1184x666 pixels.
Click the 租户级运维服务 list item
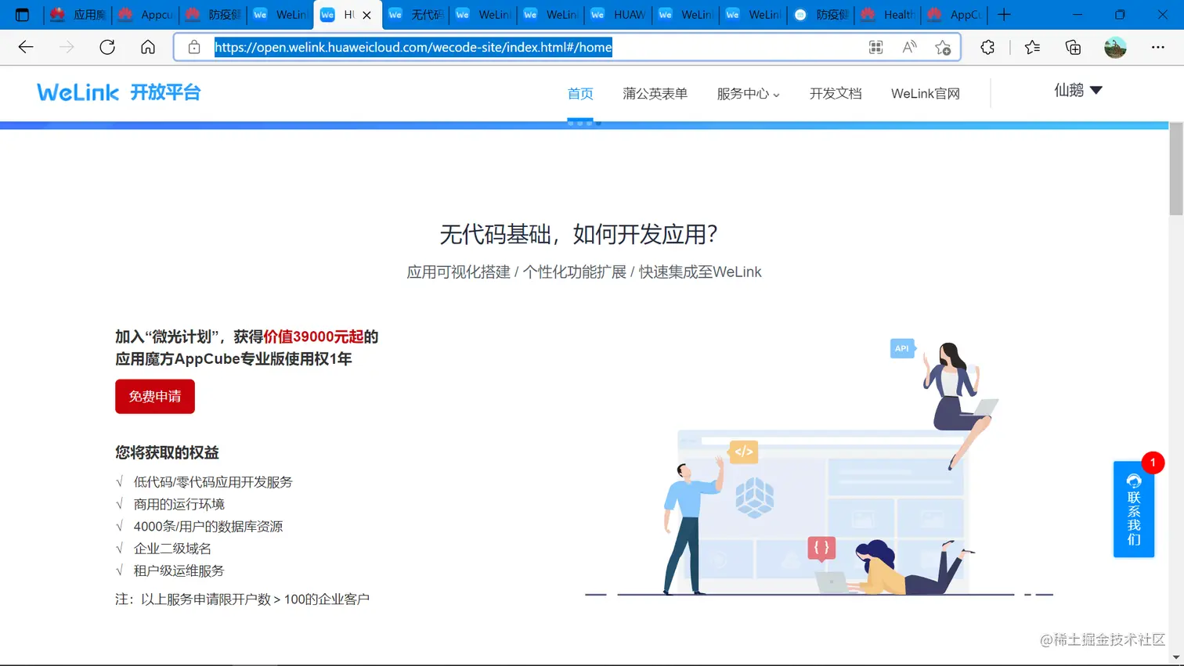(x=179, y=571)
